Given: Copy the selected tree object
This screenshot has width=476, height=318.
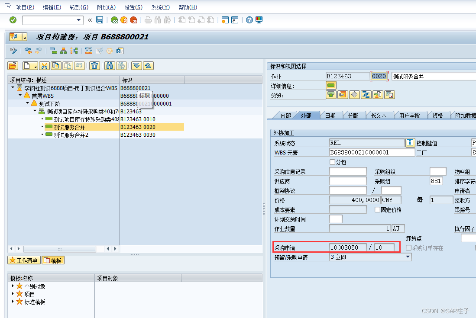Looking at the screenshot, I should [56, 66].
